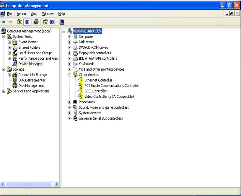
Task: Open the Action menu
Action: [21, 14]
